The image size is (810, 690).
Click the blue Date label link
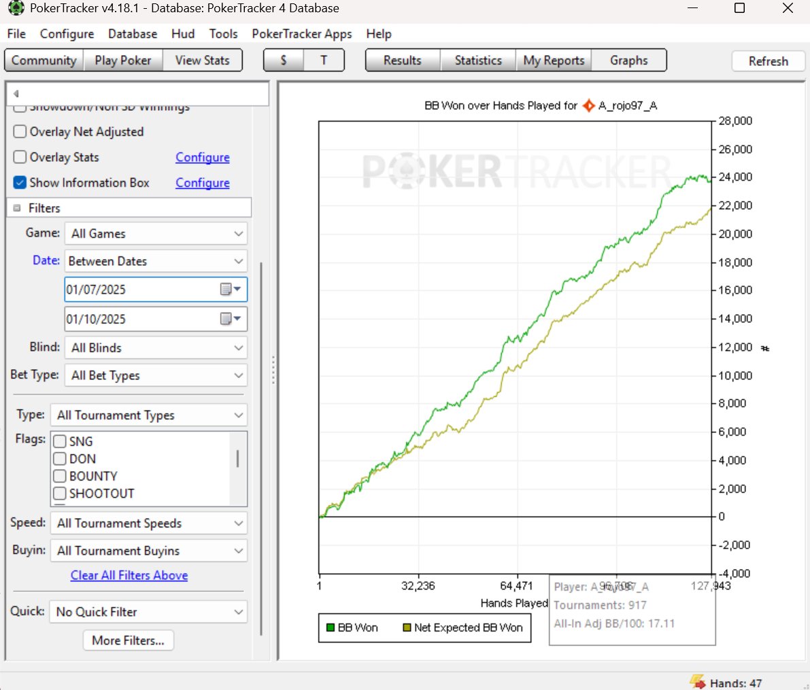coord(46,260)
